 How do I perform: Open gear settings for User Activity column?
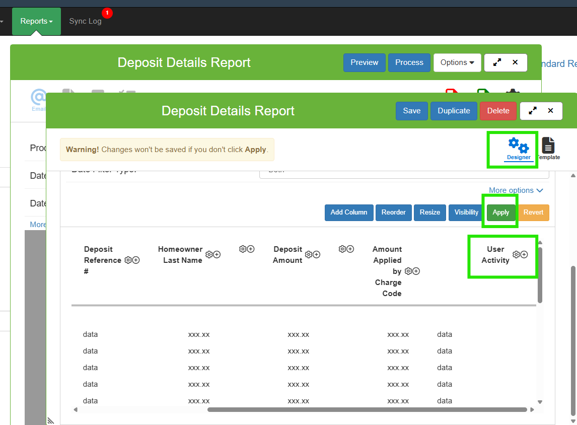pyautogui.click(x=516, y=255)
